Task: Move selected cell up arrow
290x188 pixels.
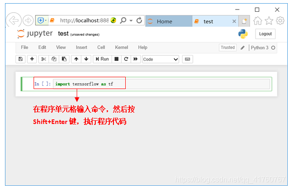Action: (x=76, y=59)
